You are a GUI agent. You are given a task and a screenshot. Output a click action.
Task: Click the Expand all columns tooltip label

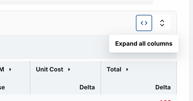144,44
